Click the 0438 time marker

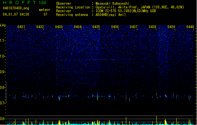click(x=153, y=27)
